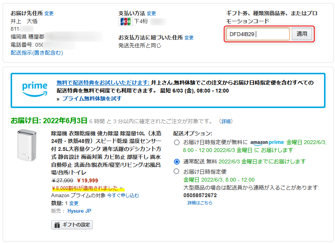This screenshot has height=243, width=335.
Task: Click プライム無料体験を試す link
Action: click(x=92, y=99)
